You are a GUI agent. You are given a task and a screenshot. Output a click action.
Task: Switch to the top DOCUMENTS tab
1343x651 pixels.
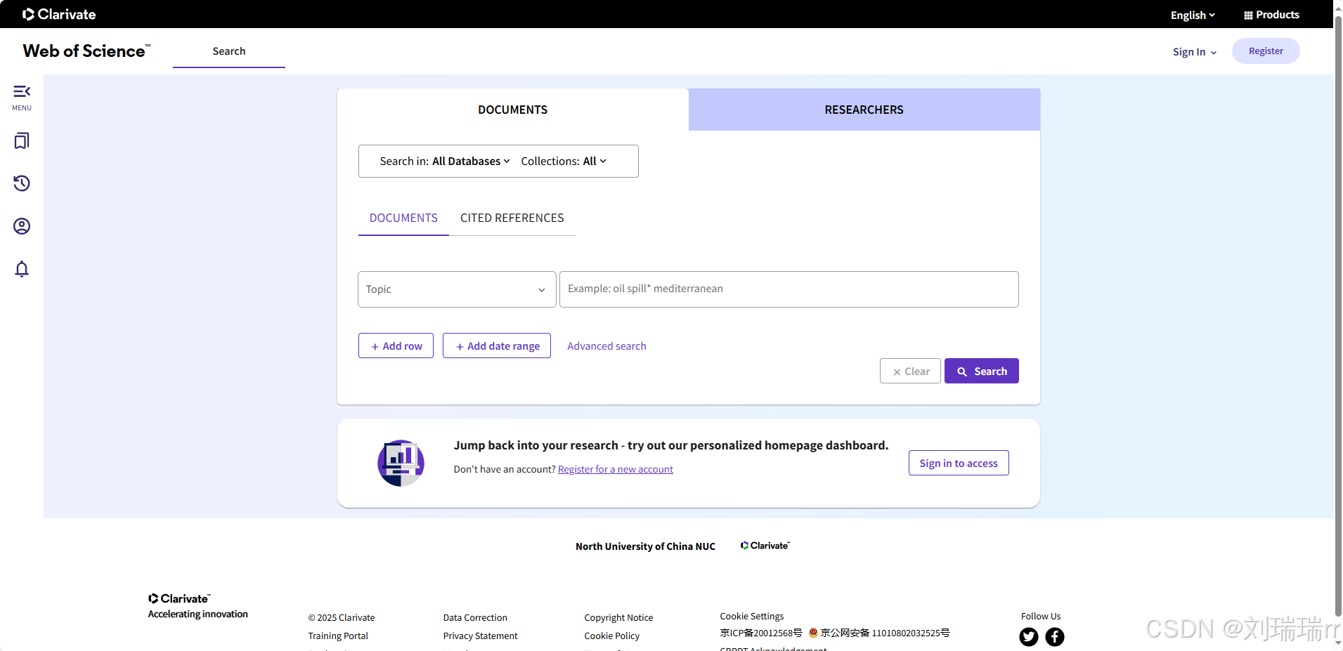click(x=513, y=110)
